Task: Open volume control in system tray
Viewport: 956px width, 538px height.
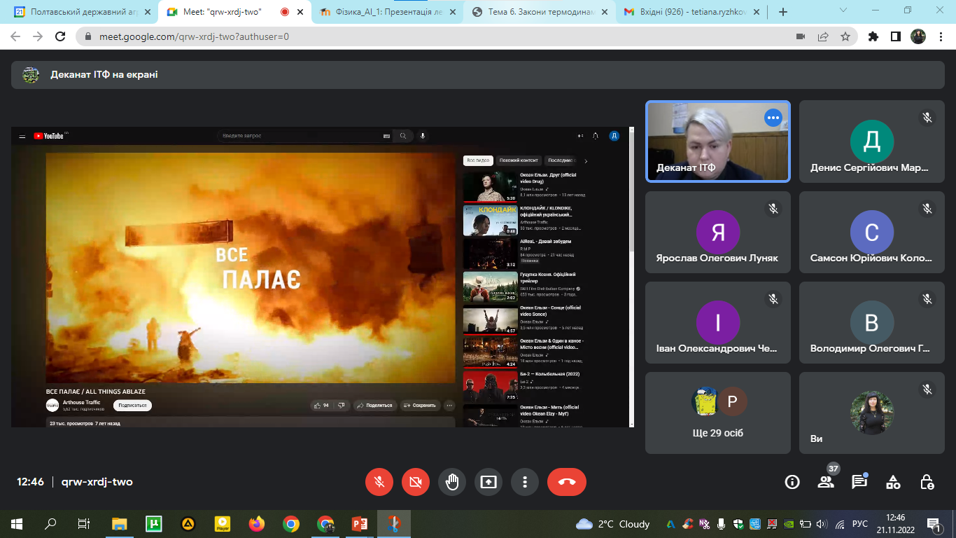Action: 822,523
